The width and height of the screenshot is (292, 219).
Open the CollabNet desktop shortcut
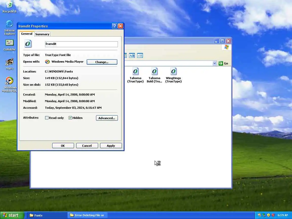[x=9, y=43]
